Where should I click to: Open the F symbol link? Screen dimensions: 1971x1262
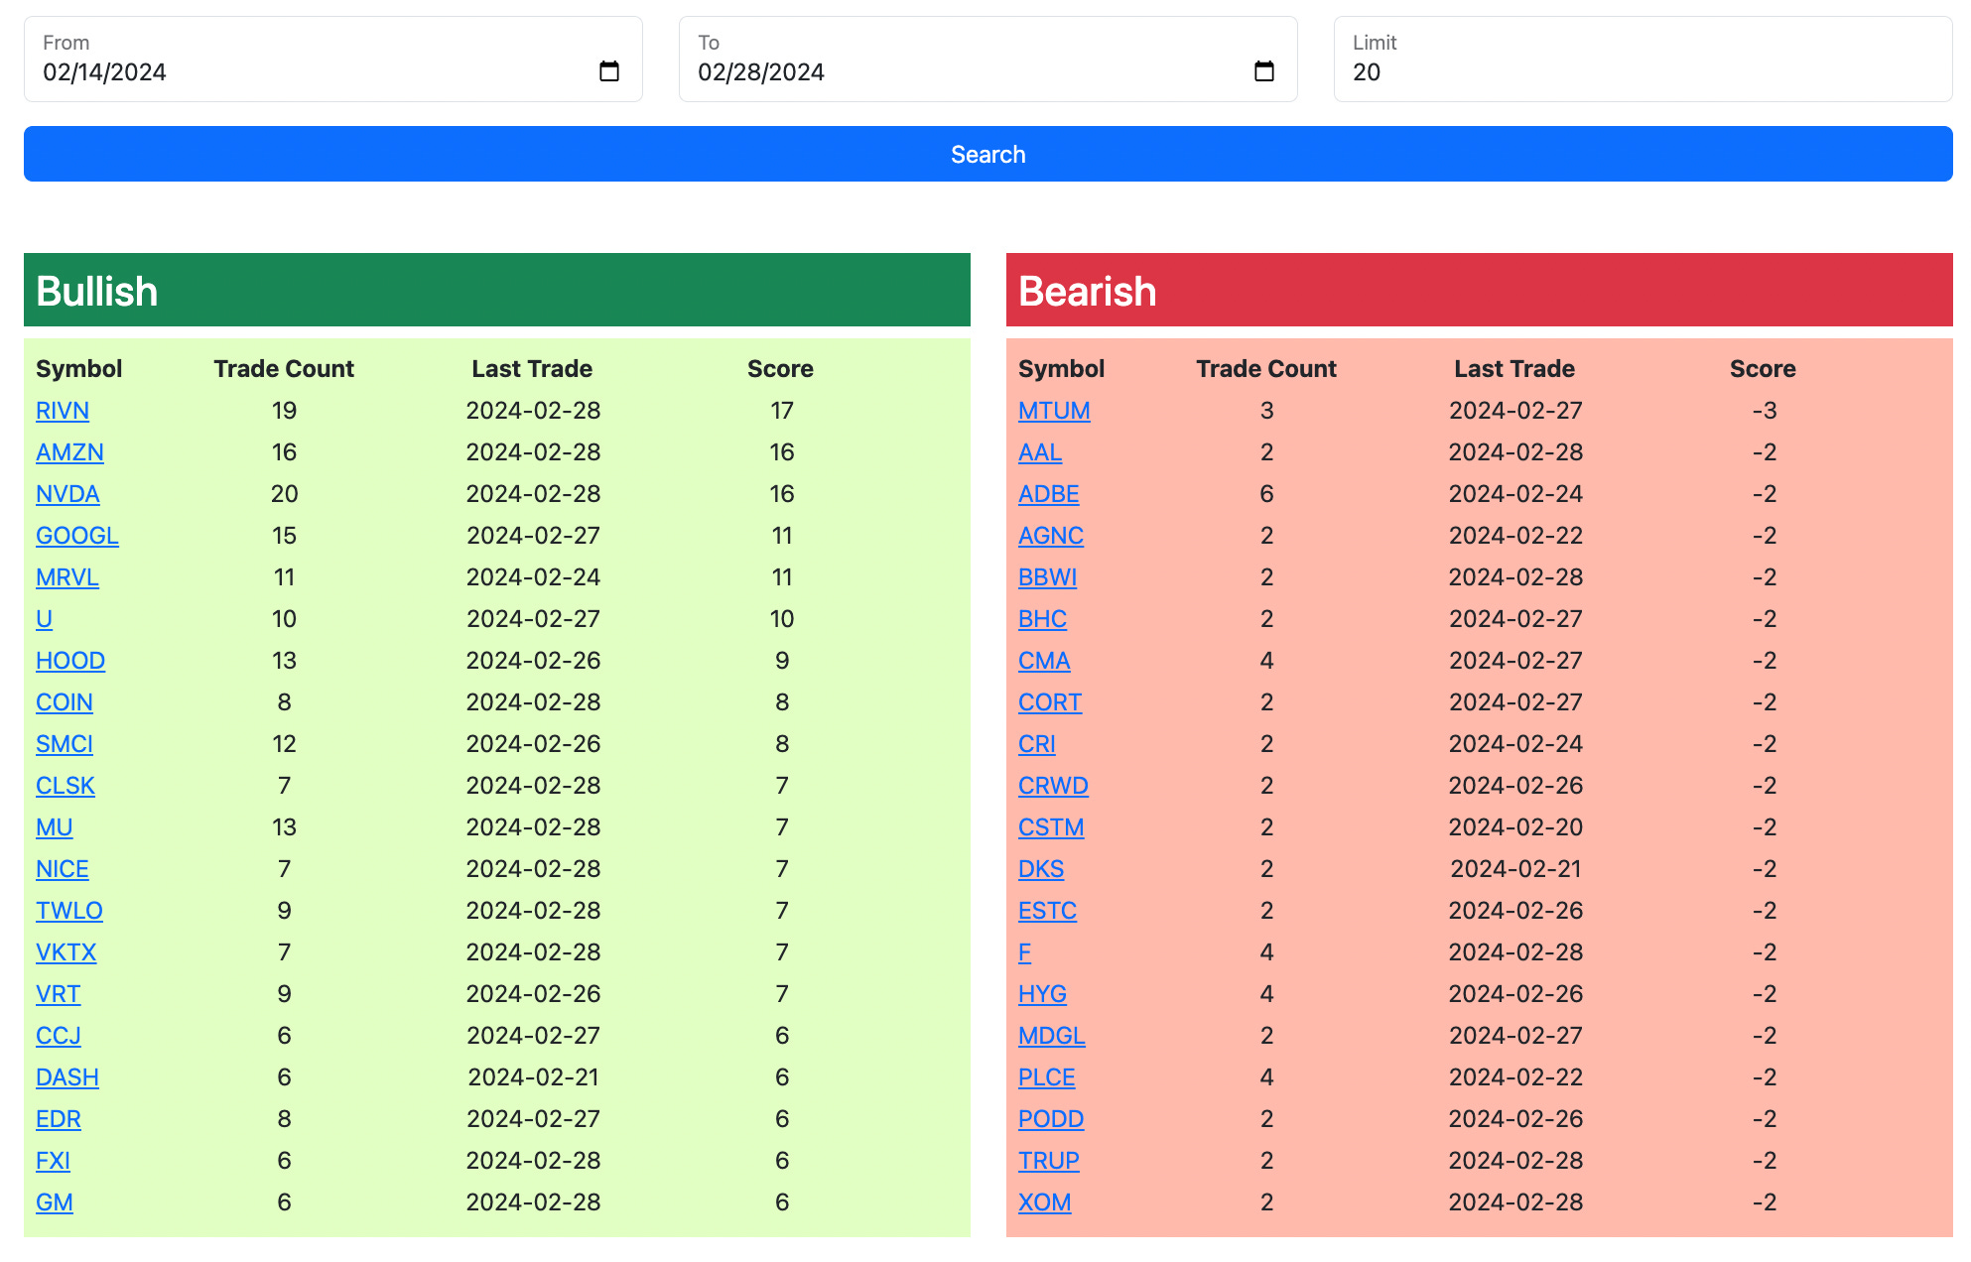click(x=1025, y=952)
